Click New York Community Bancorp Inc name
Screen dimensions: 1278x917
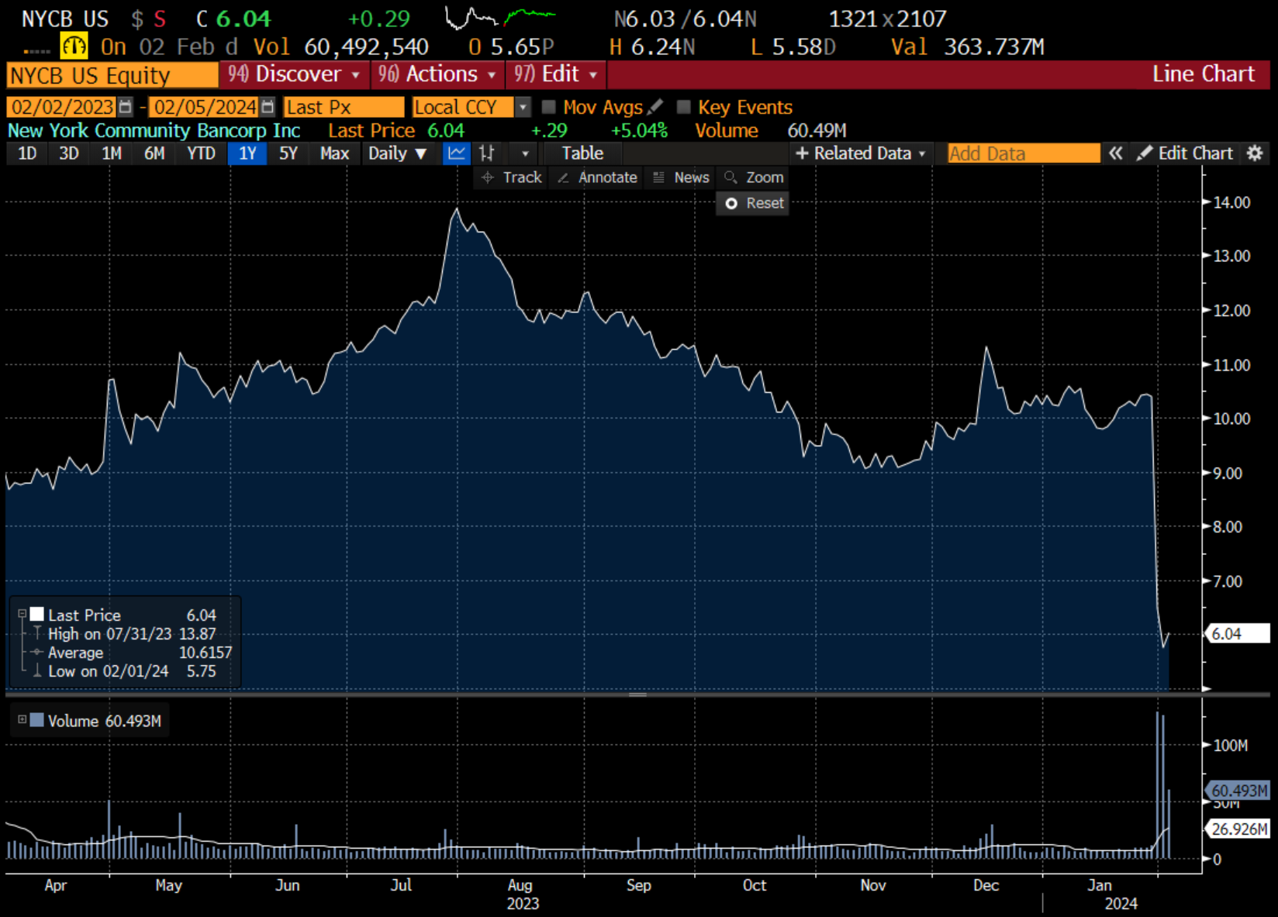pyautogui.click(x=154, y=130)
